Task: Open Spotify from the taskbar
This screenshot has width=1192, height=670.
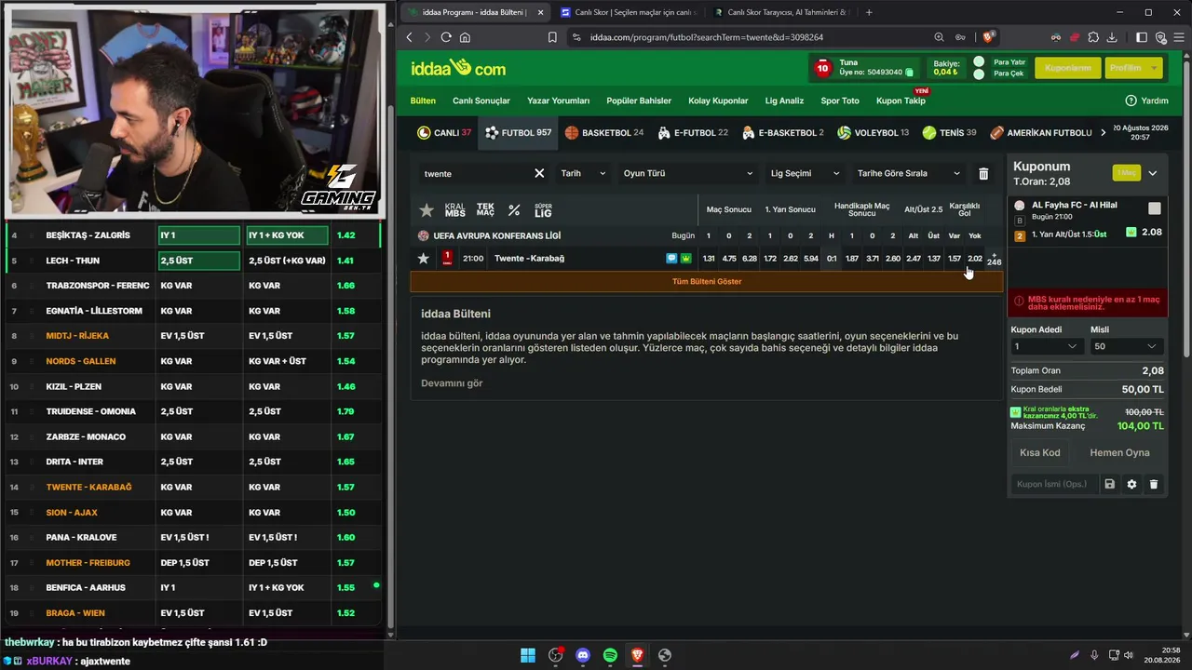Action: (610, 655)
